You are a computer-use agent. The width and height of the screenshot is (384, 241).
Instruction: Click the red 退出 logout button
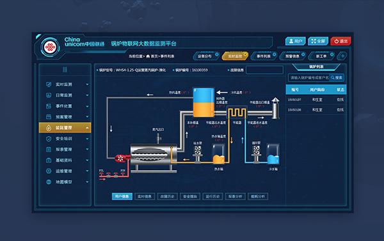tap(340, 41)
